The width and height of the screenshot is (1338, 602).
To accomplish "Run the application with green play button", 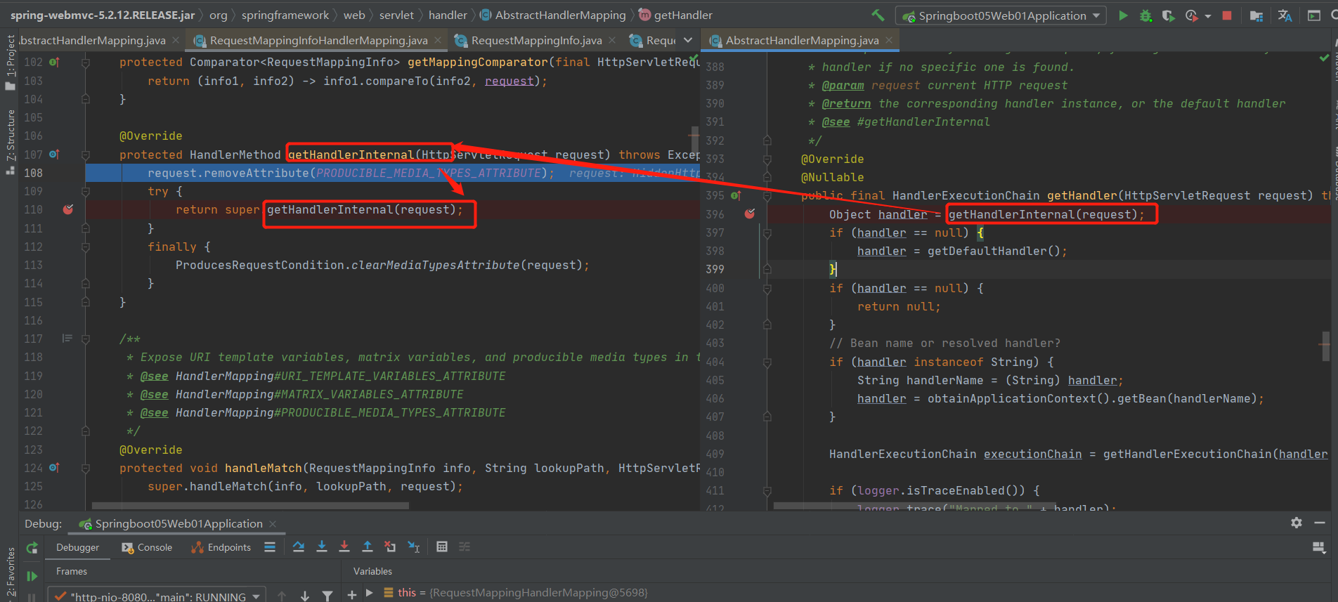I will [1123, 15].
